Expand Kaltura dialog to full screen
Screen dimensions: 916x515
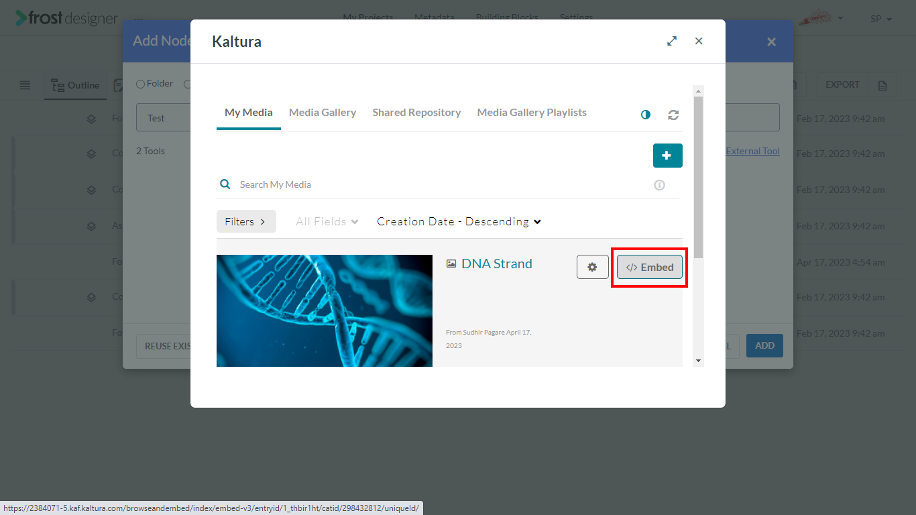pyautogui.click(x=672, y=41)
